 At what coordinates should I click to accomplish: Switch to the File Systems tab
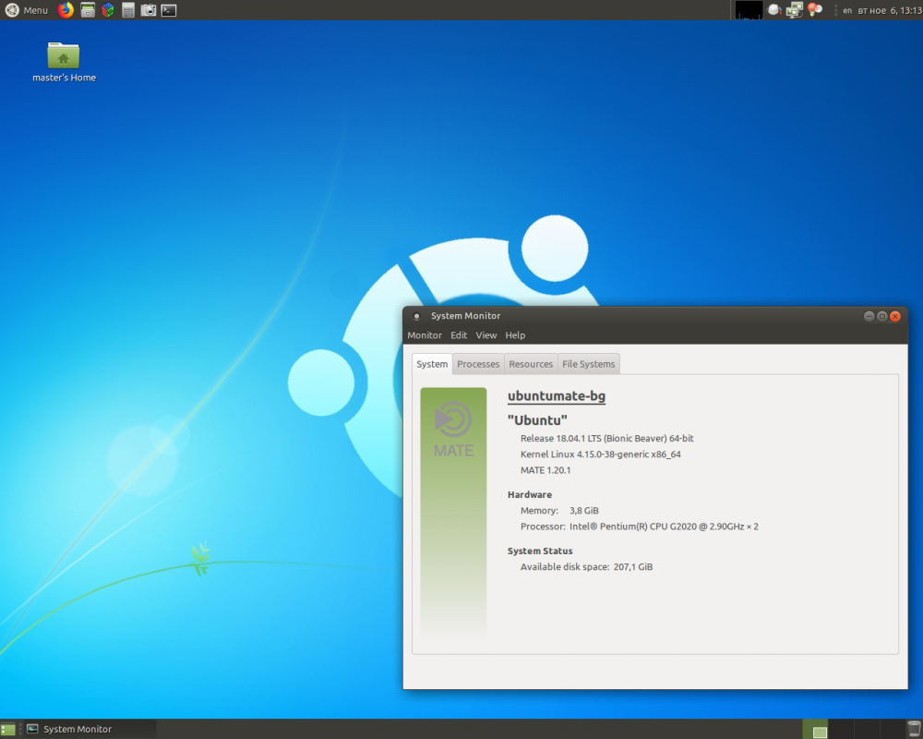(589, 364)
